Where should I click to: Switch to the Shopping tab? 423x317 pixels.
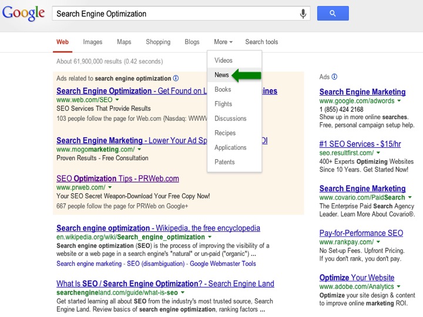158,42
